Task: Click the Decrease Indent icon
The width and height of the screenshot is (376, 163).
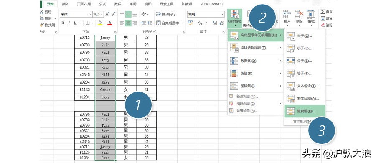Action: click(x=143, y=23)
